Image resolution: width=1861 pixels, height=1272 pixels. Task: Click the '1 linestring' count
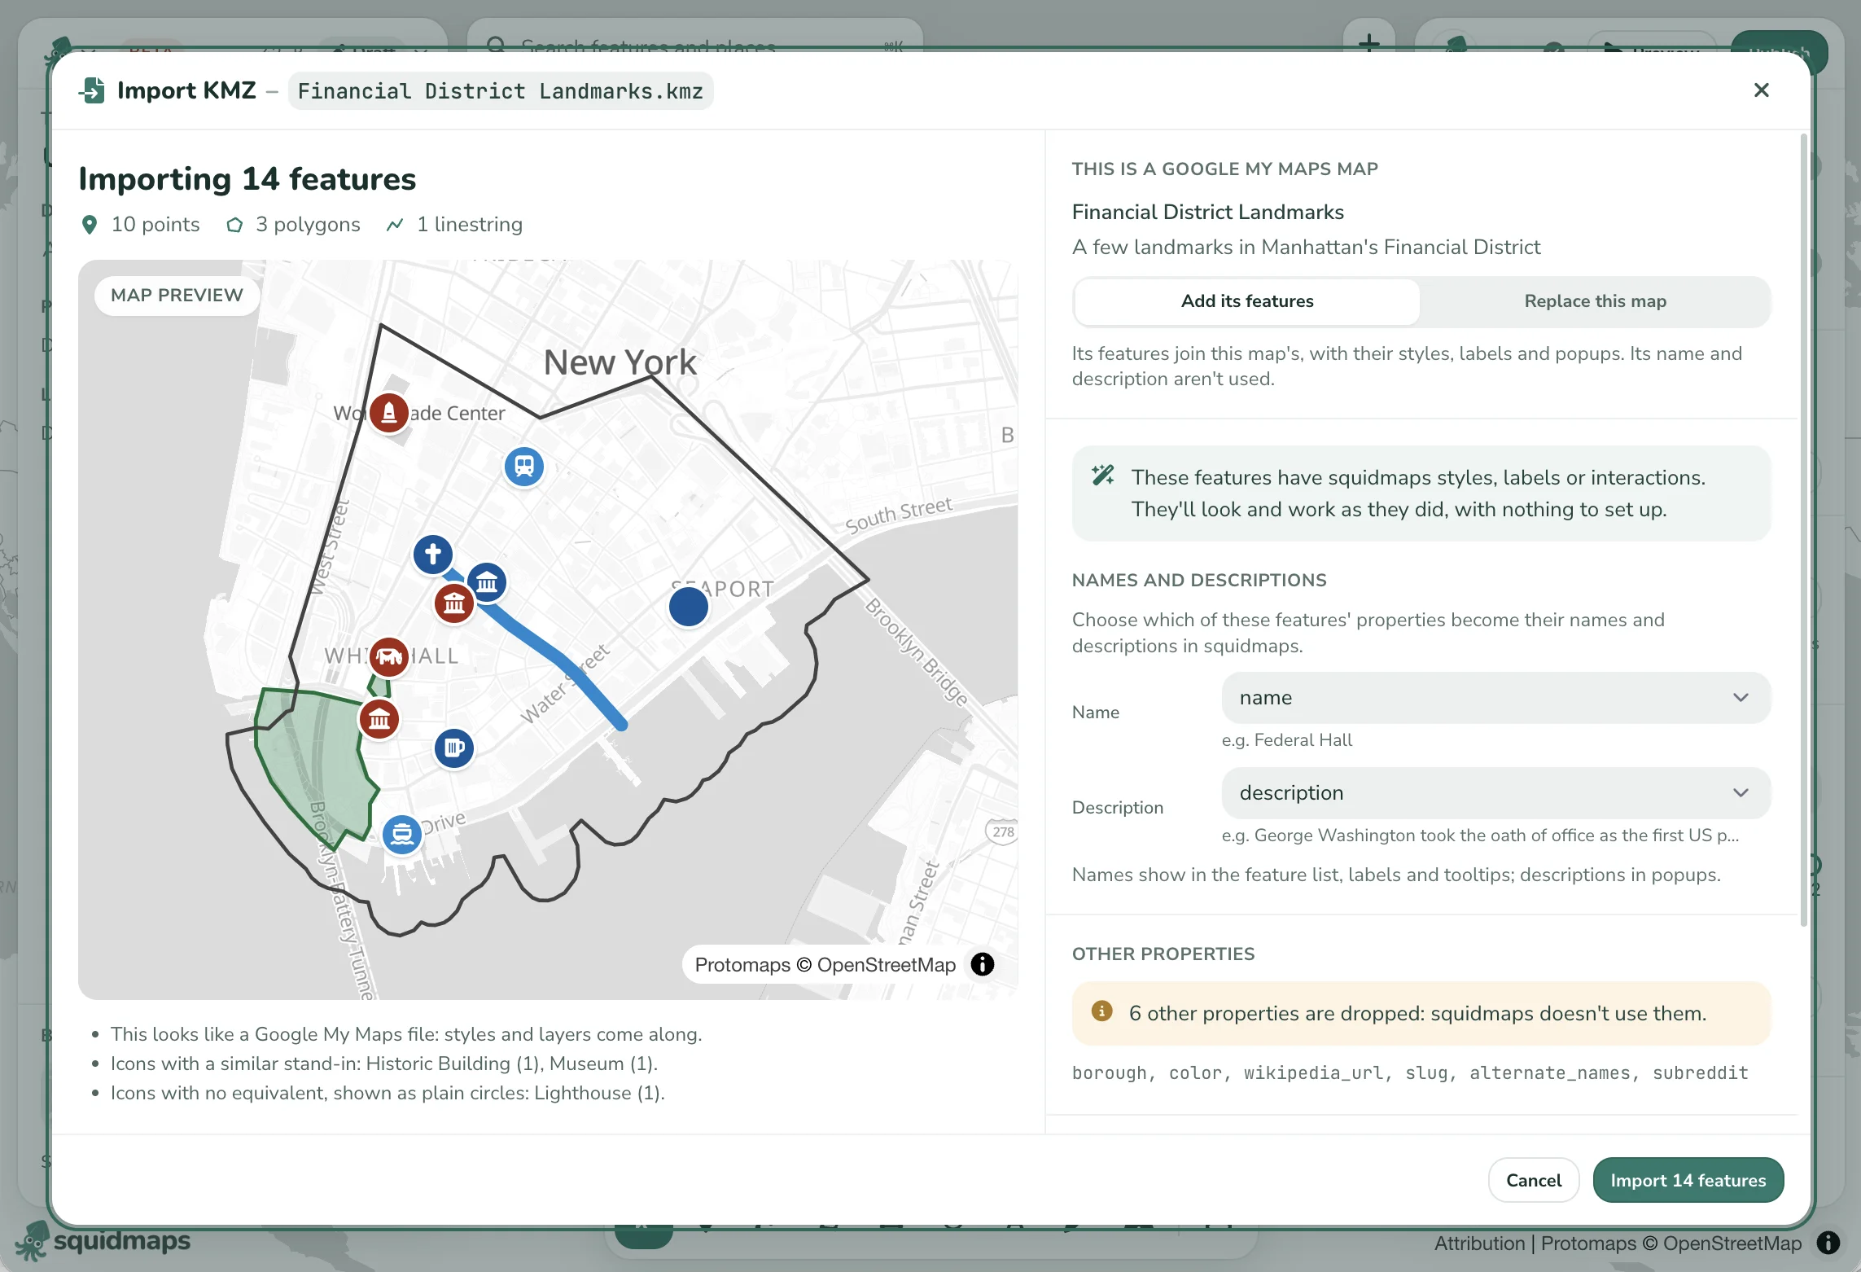tap(454, 225)
